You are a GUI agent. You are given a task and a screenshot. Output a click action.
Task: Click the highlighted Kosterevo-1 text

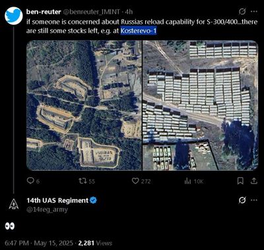[x=139, y=31]
